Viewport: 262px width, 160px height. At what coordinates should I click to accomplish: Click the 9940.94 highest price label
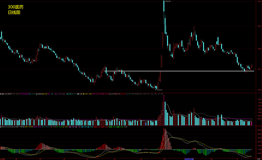click(x=168, y=1)
